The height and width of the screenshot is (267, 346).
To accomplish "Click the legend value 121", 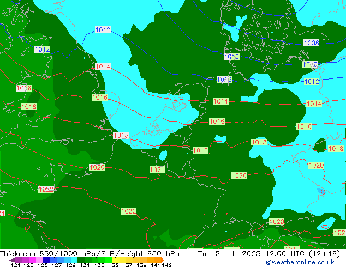I will click(15, 265).
